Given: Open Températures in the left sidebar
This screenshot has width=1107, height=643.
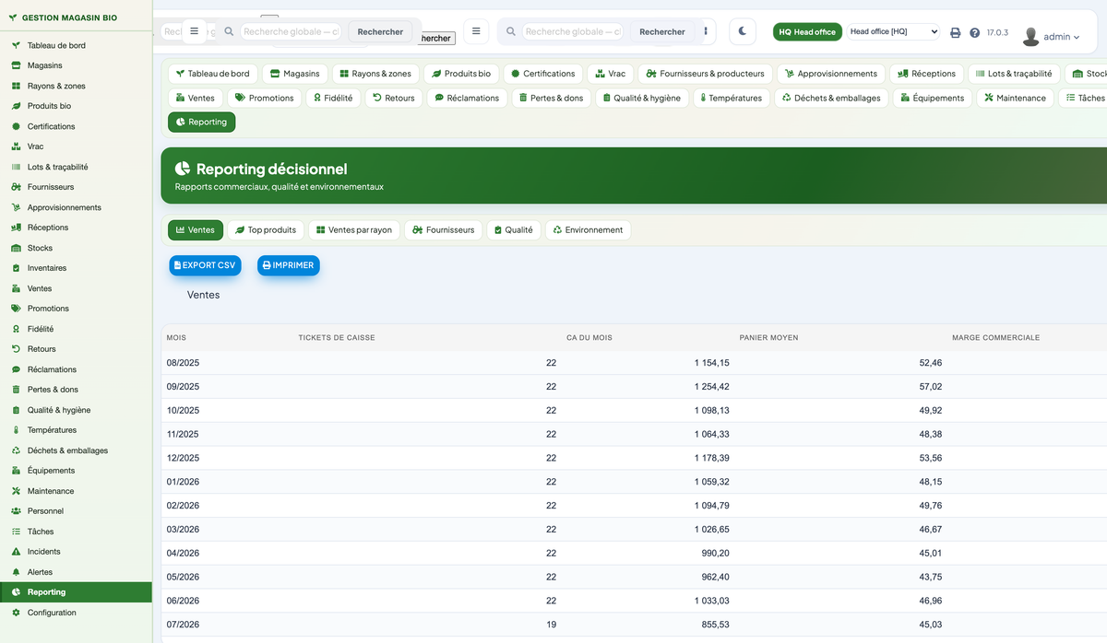Looking at the screenshot, I should coord(76,430).
